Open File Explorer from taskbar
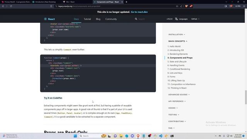The image size is (247, 139). 121,136
